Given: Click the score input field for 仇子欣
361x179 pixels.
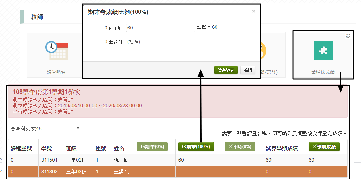Looking at the screenshot, I should click(161, 28).
